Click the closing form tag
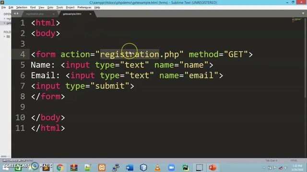The height and width of the screenshot is (172, 307). coord(48,97)
